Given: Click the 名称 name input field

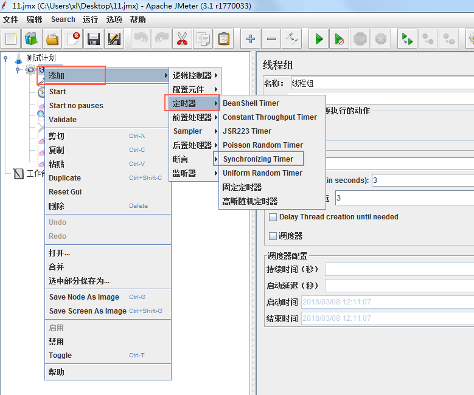Looking at the screenshot, I should [382, 83].
